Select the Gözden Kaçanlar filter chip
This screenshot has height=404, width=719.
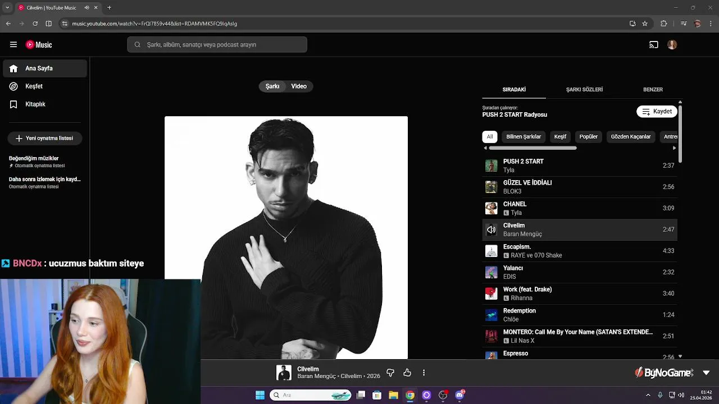(x=631, y=137)
